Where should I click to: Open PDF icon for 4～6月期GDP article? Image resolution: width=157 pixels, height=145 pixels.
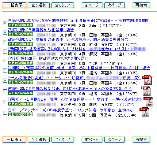(148, 102)
